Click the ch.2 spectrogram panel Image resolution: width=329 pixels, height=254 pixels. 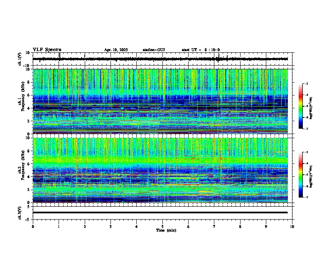[160, 170]
